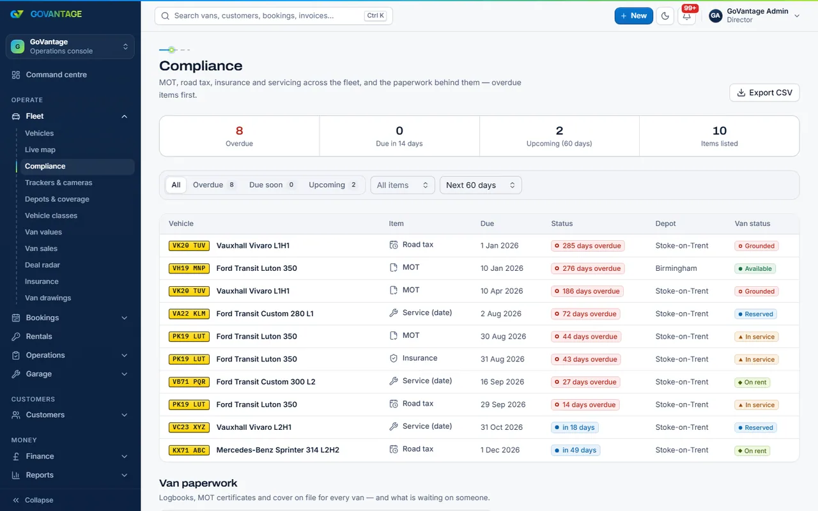Click the search magnifier icon
This screenshot has width=818, height=511.
(166, 16)
